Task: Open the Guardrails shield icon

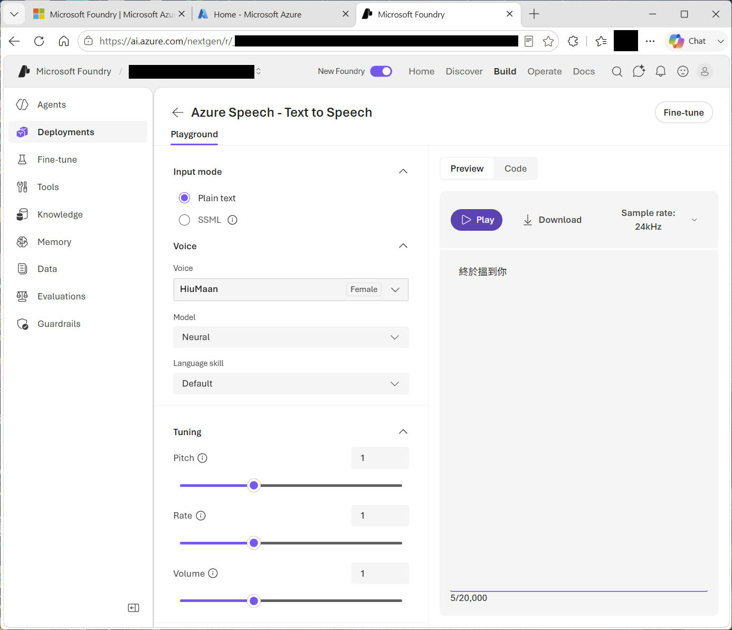Action: click(x=22, y=324)
